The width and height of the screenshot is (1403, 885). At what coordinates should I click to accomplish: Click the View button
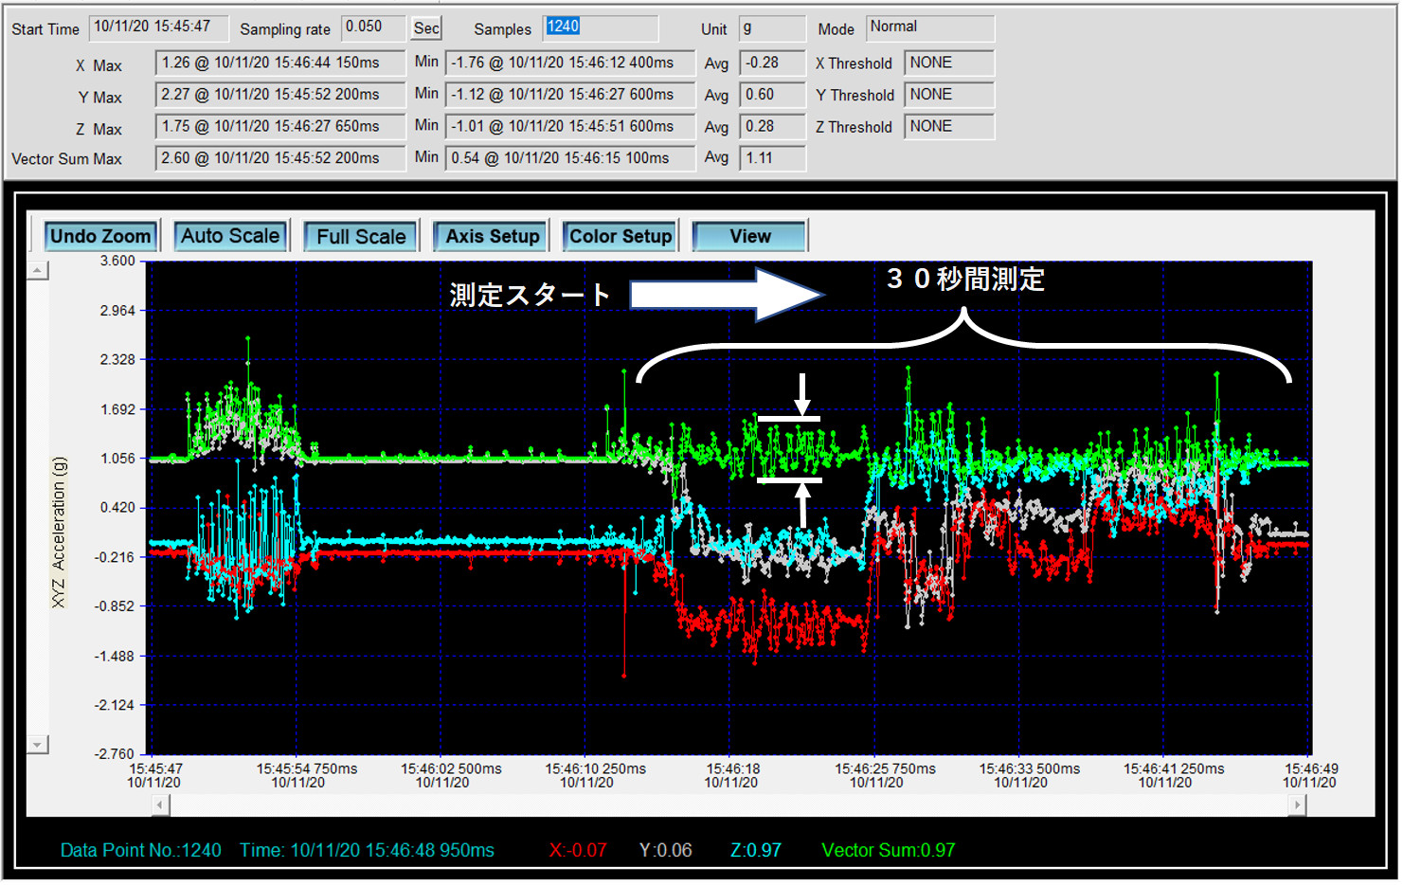[x=750, y=236]
